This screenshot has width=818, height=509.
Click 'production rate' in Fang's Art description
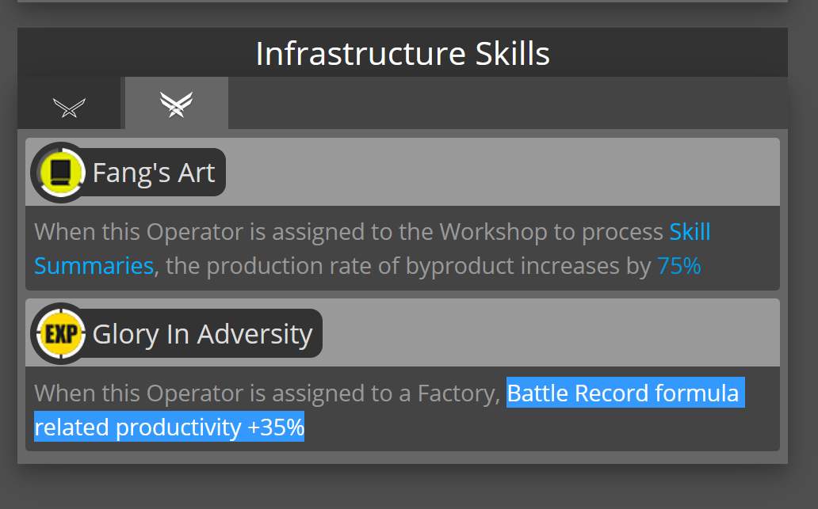[286, 266]
